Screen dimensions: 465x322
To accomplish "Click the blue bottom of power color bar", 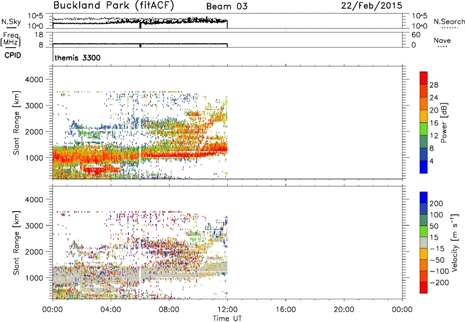I will point(424,167).
